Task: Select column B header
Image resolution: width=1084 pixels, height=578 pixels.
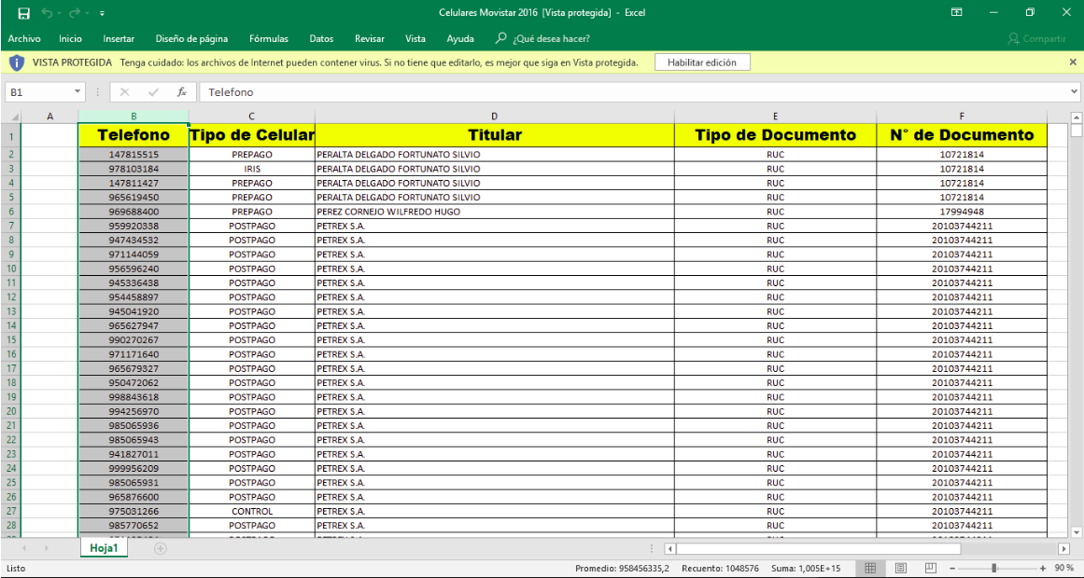Action: (x=134, y=117)
